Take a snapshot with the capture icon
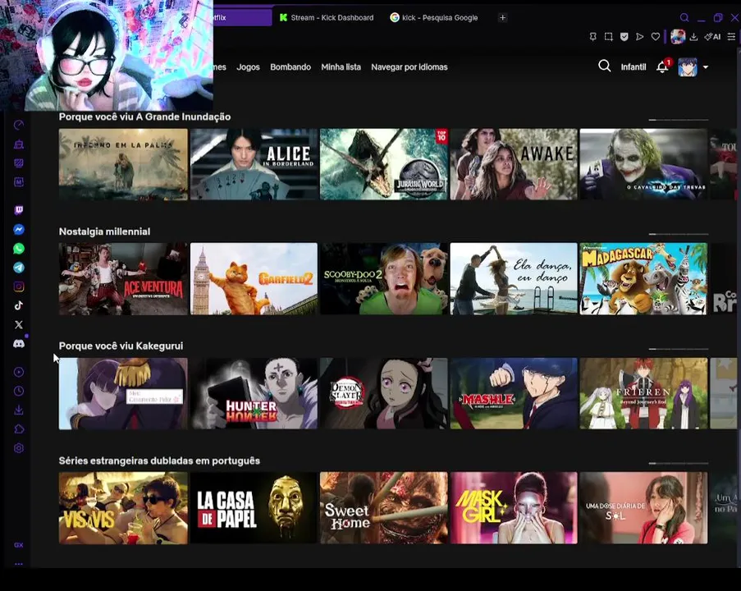Image resolution: width=741 pixels, height=591 pixels. point(609,37)
